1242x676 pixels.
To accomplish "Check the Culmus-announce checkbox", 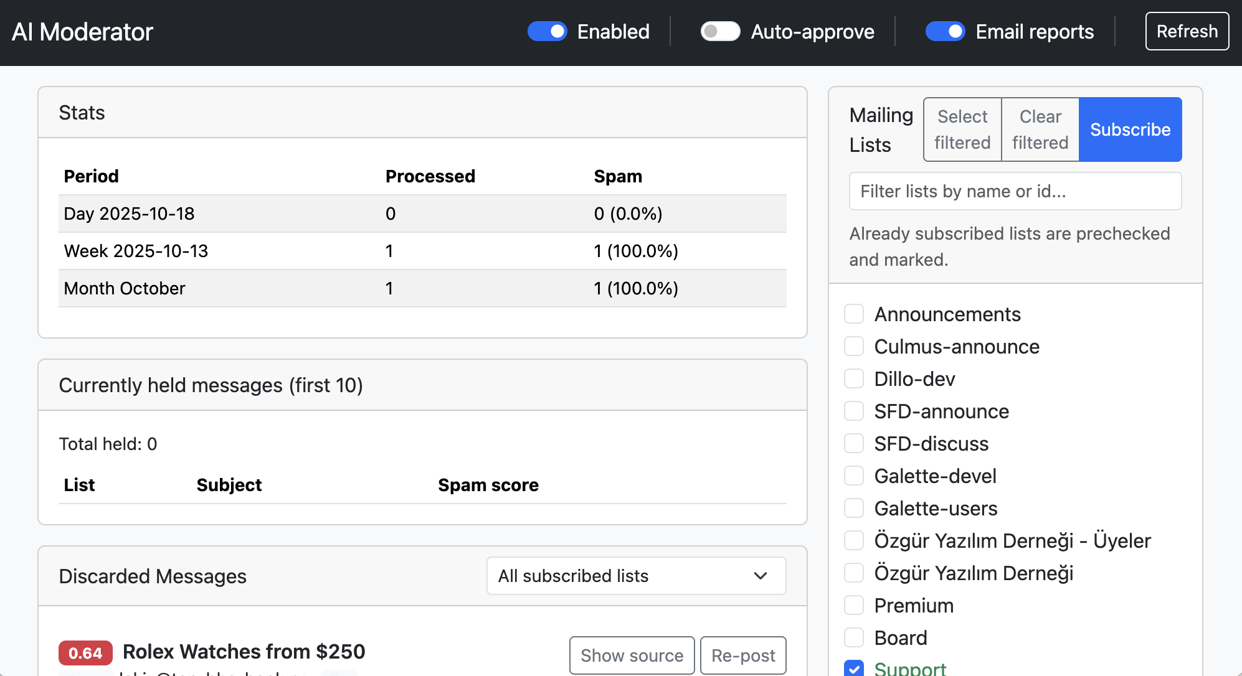I will pyautogui.click(x=854, y=346).
